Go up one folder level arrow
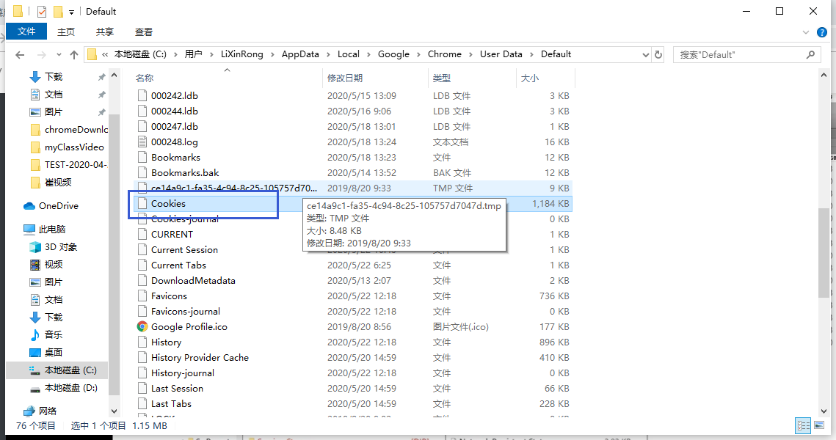 [x=74, y=54]
